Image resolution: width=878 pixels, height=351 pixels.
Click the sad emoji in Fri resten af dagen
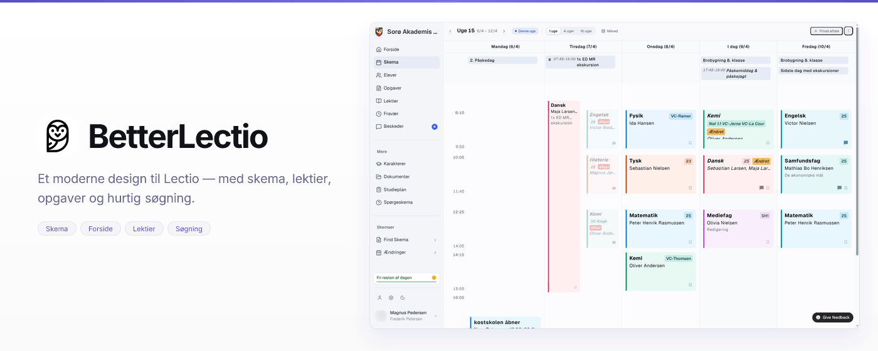tap(434, 278)
